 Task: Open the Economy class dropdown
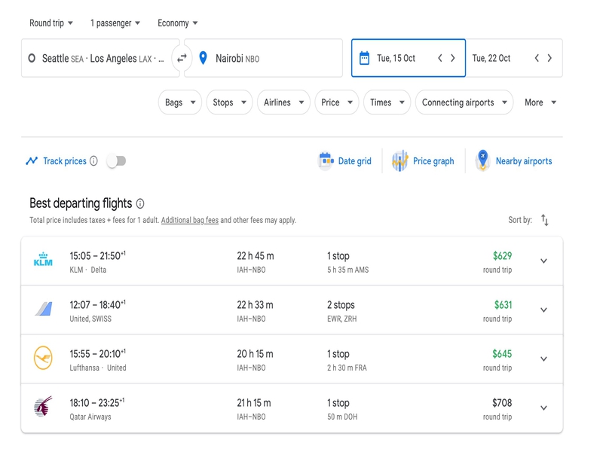click(178, 23)
